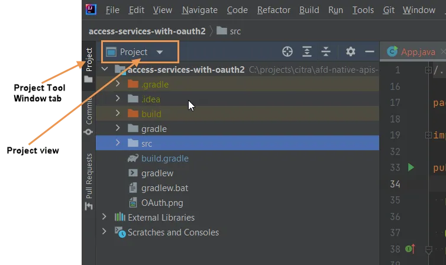Expand all nodes in project tree
This screenshot has height=265, width=446.
[x=307, y=51]
